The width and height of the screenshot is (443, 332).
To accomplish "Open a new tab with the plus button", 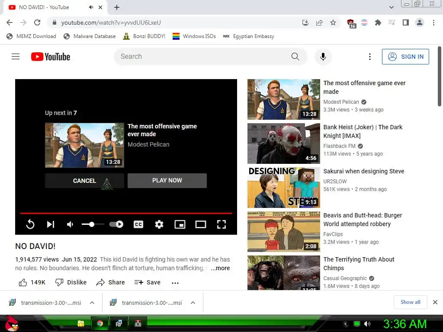I will [117, 7].
